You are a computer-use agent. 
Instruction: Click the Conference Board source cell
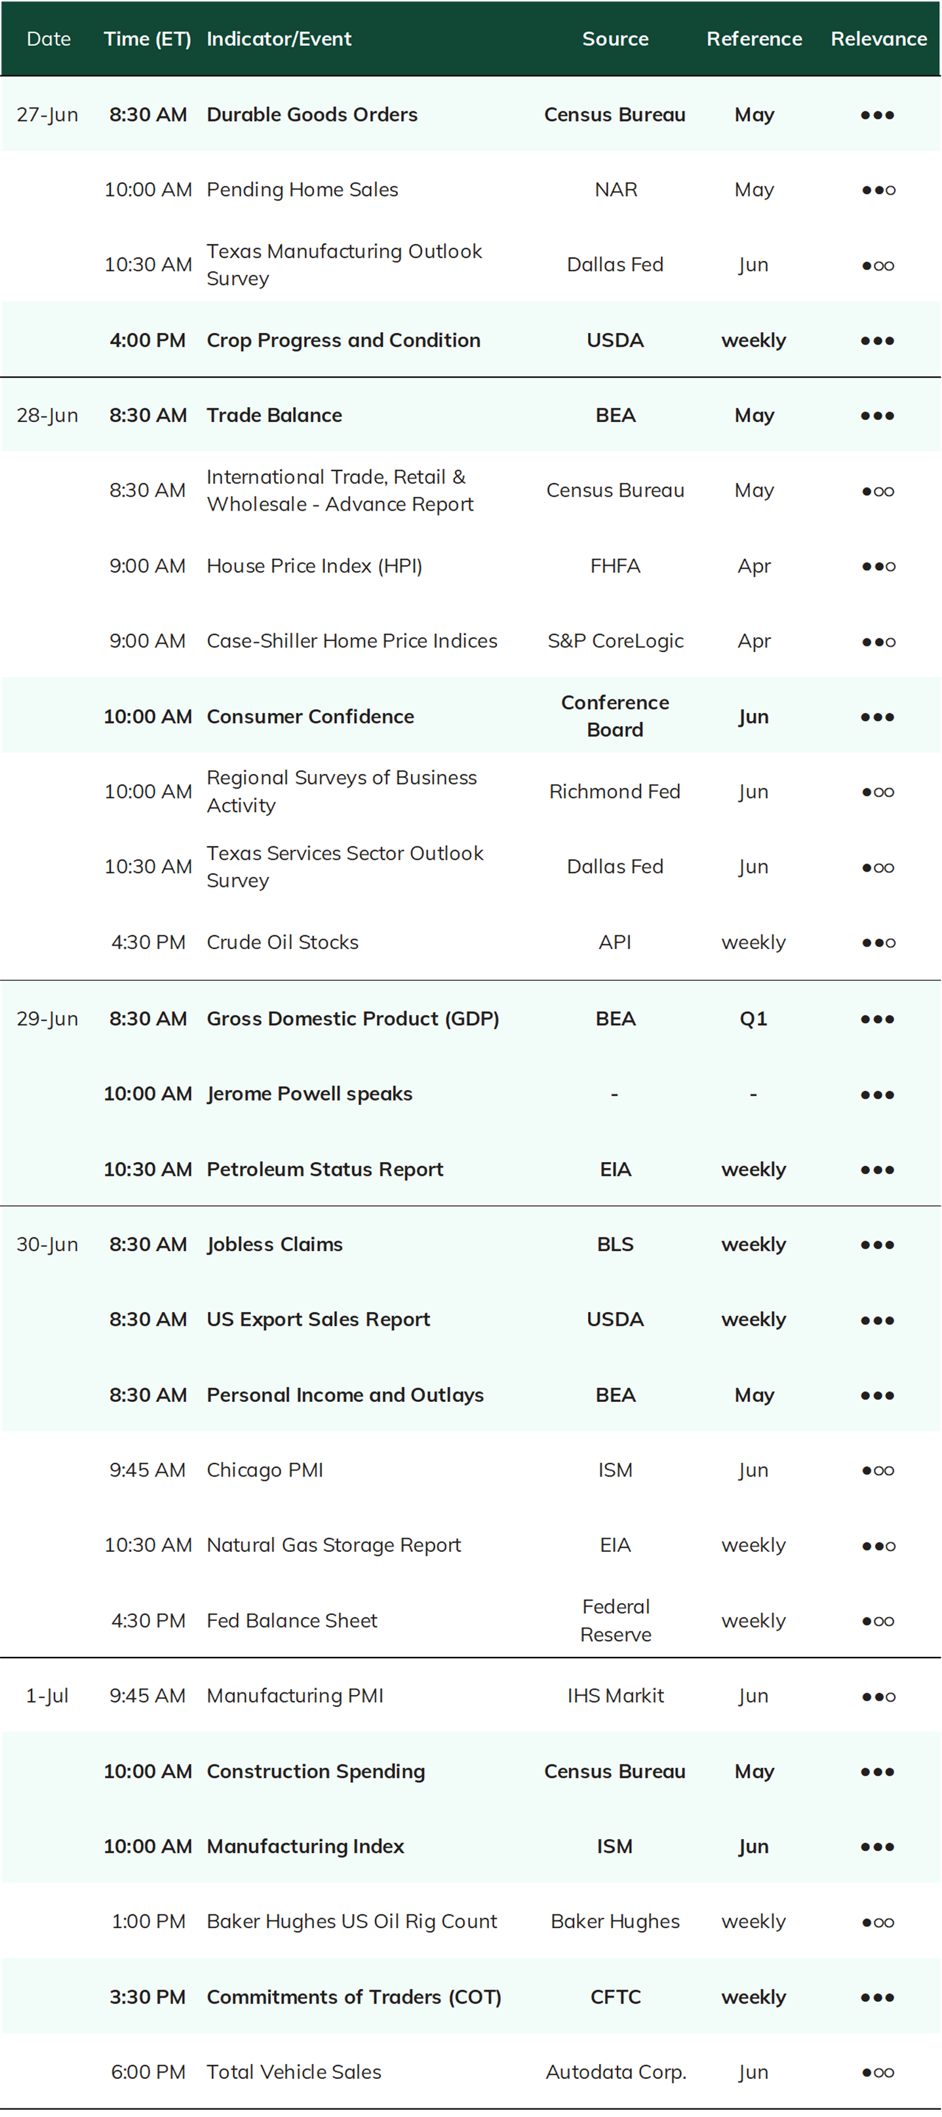[x=615, y=716]
